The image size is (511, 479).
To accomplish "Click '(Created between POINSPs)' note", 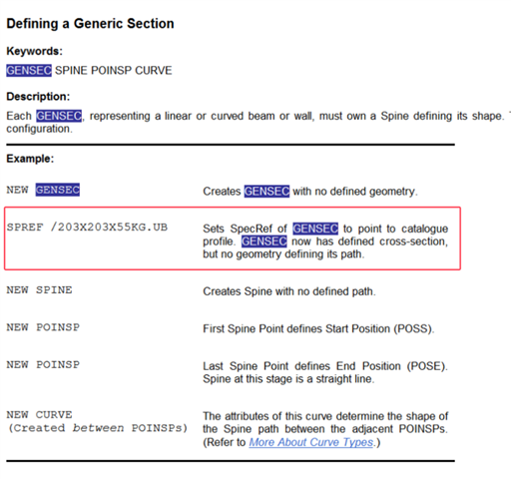I will [98, 428].
